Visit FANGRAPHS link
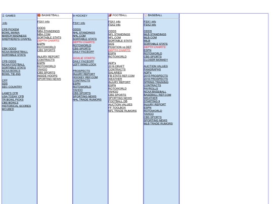This screenshot has height=204, width=273. [152, 70]
